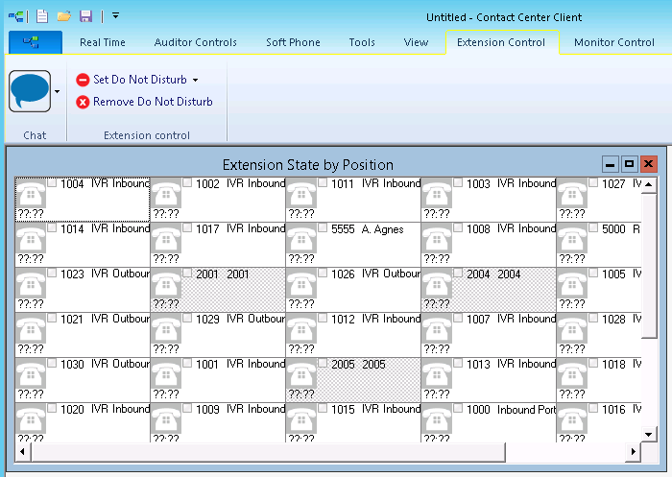Tick the checkbox for extension 1000 Inbound Port
Image resolution: width=672 pixels, height=477 pixels.
[458, 408]
